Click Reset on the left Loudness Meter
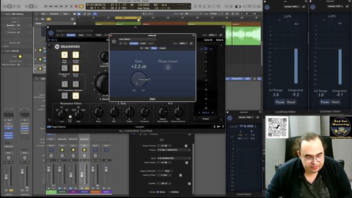 291,102
